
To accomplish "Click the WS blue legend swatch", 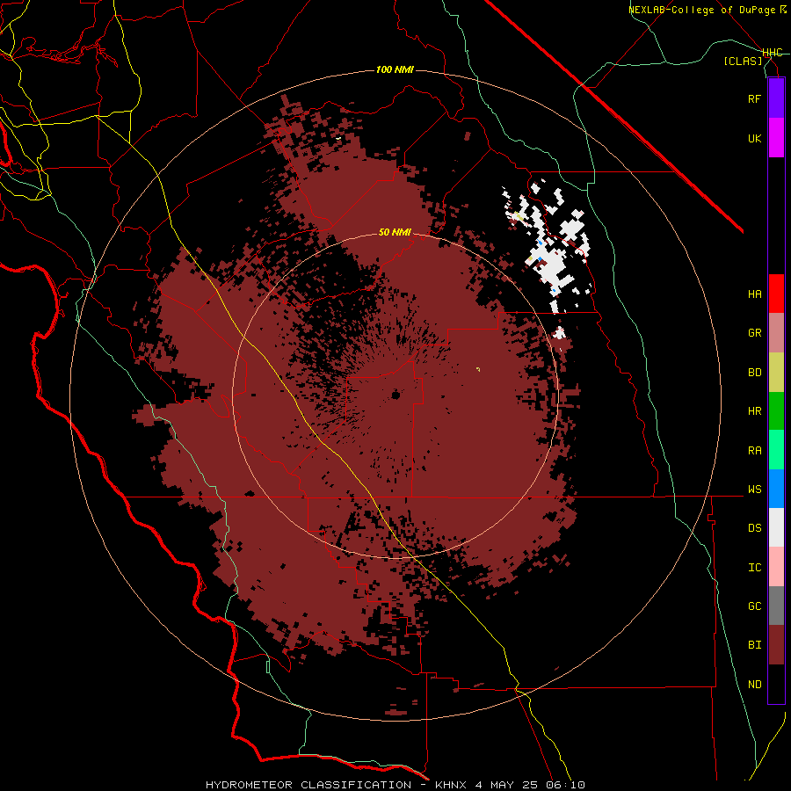I will pyautogui.click(x=776, y=489).
